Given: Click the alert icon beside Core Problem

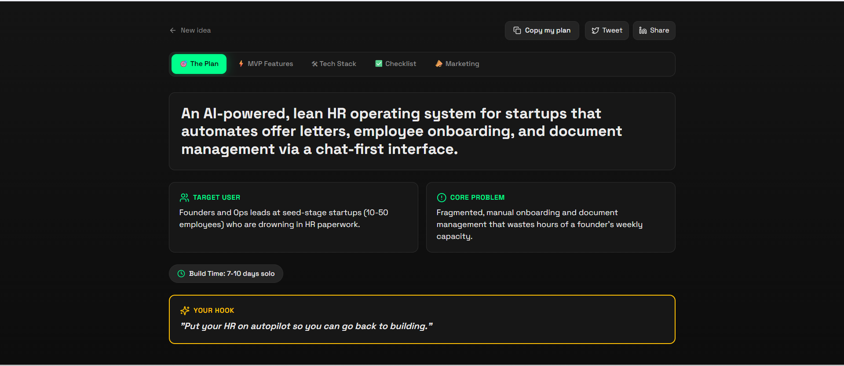Looking at the screenshot, I should click(442, 198).
